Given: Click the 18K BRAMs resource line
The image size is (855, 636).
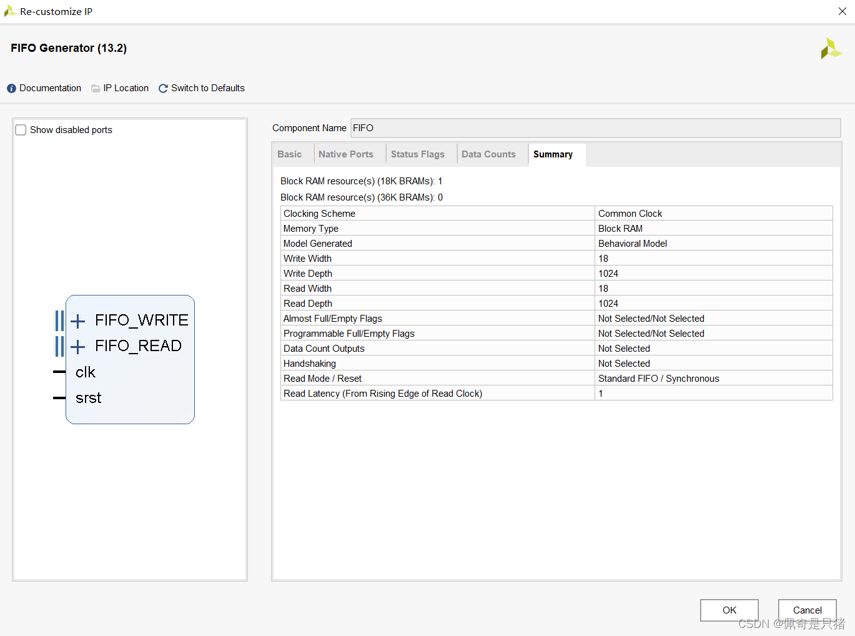Looking at the screenshot, I should pos(362,181).
